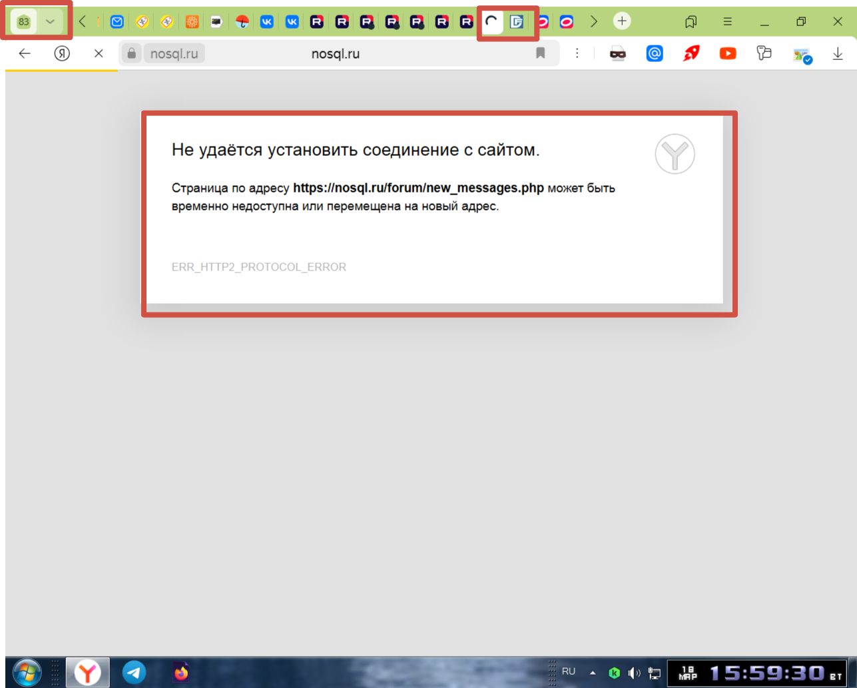This screenshot has width=857, height=688.
Task: Bookmark the current page
Action: [541, 54]
